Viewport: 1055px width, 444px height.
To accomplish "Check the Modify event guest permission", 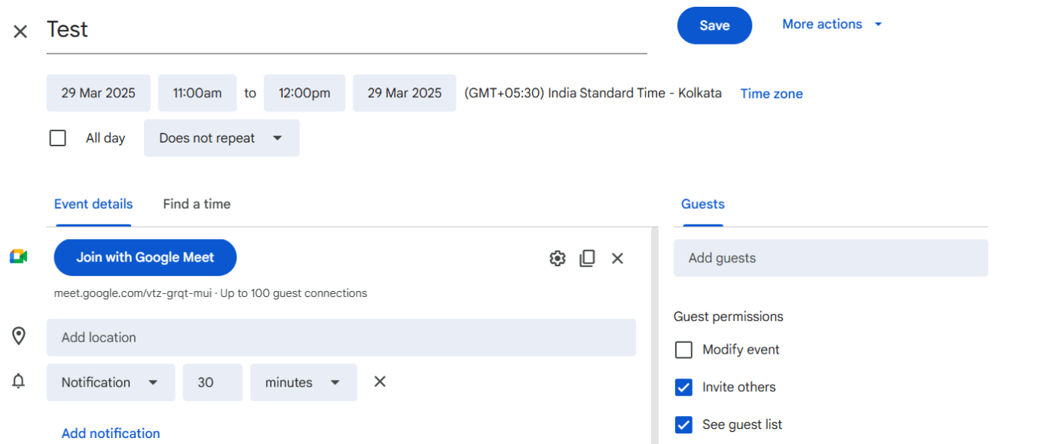I will (x=683, y=349).
